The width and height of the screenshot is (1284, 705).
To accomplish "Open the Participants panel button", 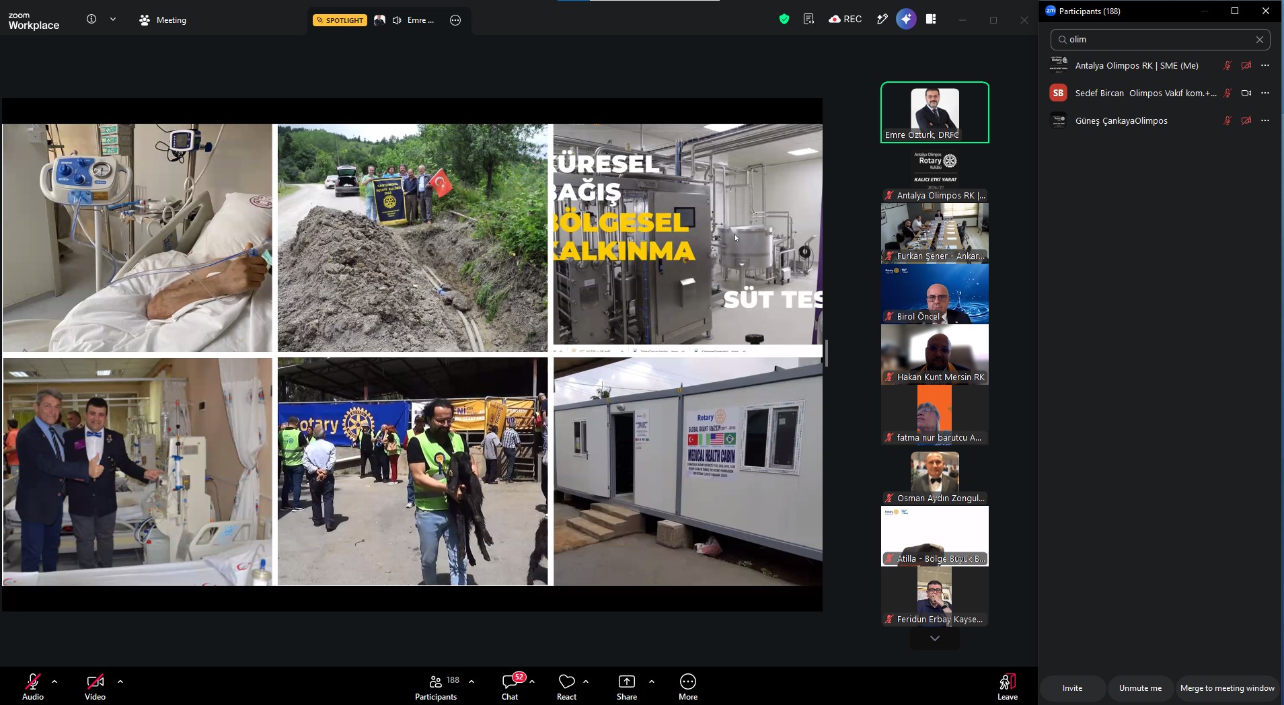I will 437,687.
